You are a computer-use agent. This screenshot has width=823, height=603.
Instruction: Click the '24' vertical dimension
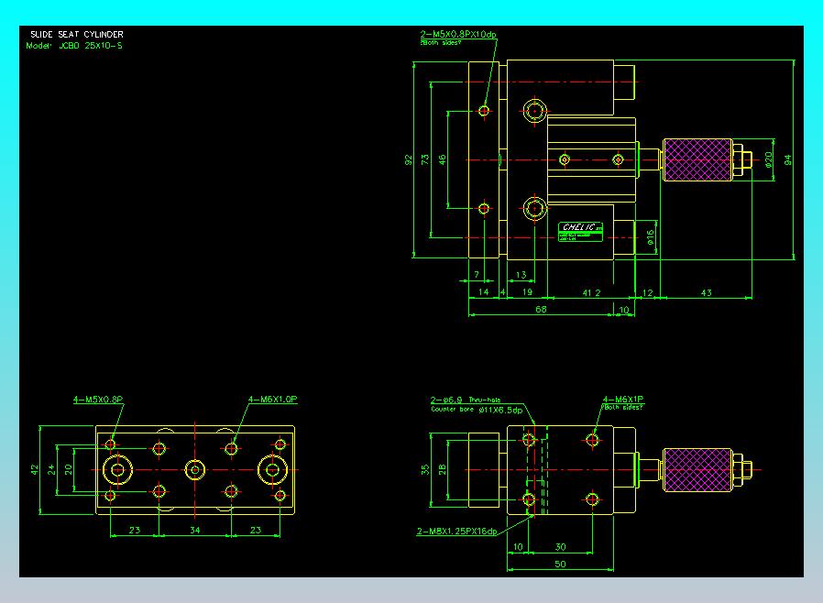(x=51, y=469)
